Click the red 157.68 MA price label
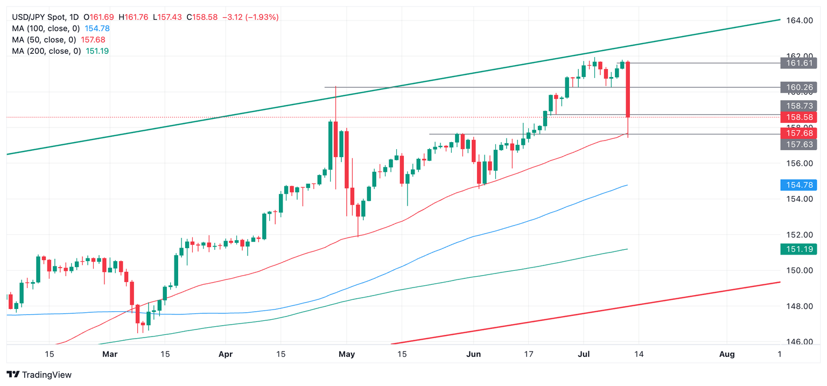The height and width of the screenshot is (386, 827). pos(799,132)
